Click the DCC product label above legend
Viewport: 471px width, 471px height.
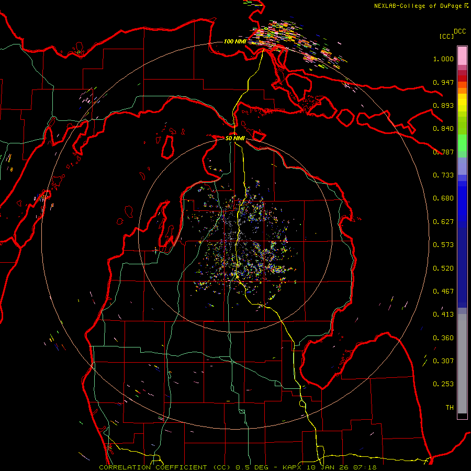click(459, 31)
